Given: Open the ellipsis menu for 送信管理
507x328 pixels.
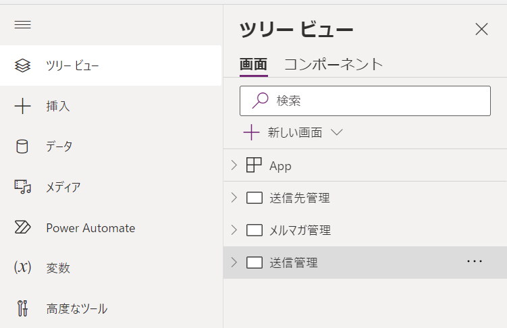Looking at the screenshot, I should click(x=475, y=261).
